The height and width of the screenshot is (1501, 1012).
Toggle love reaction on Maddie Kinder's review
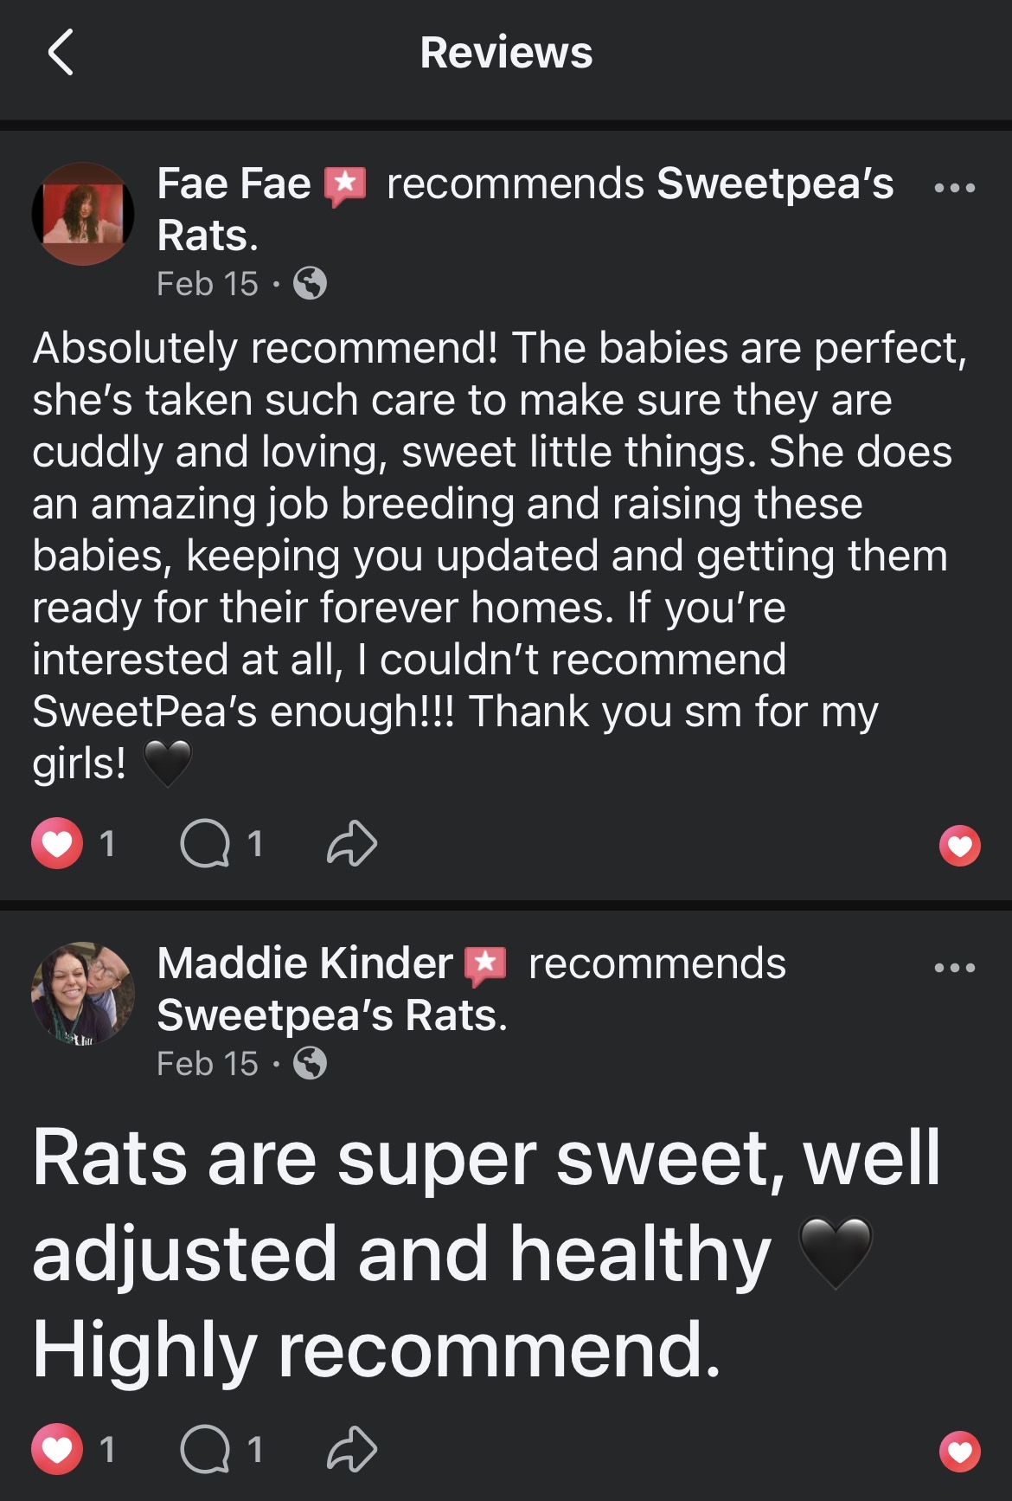(960, 1452)
